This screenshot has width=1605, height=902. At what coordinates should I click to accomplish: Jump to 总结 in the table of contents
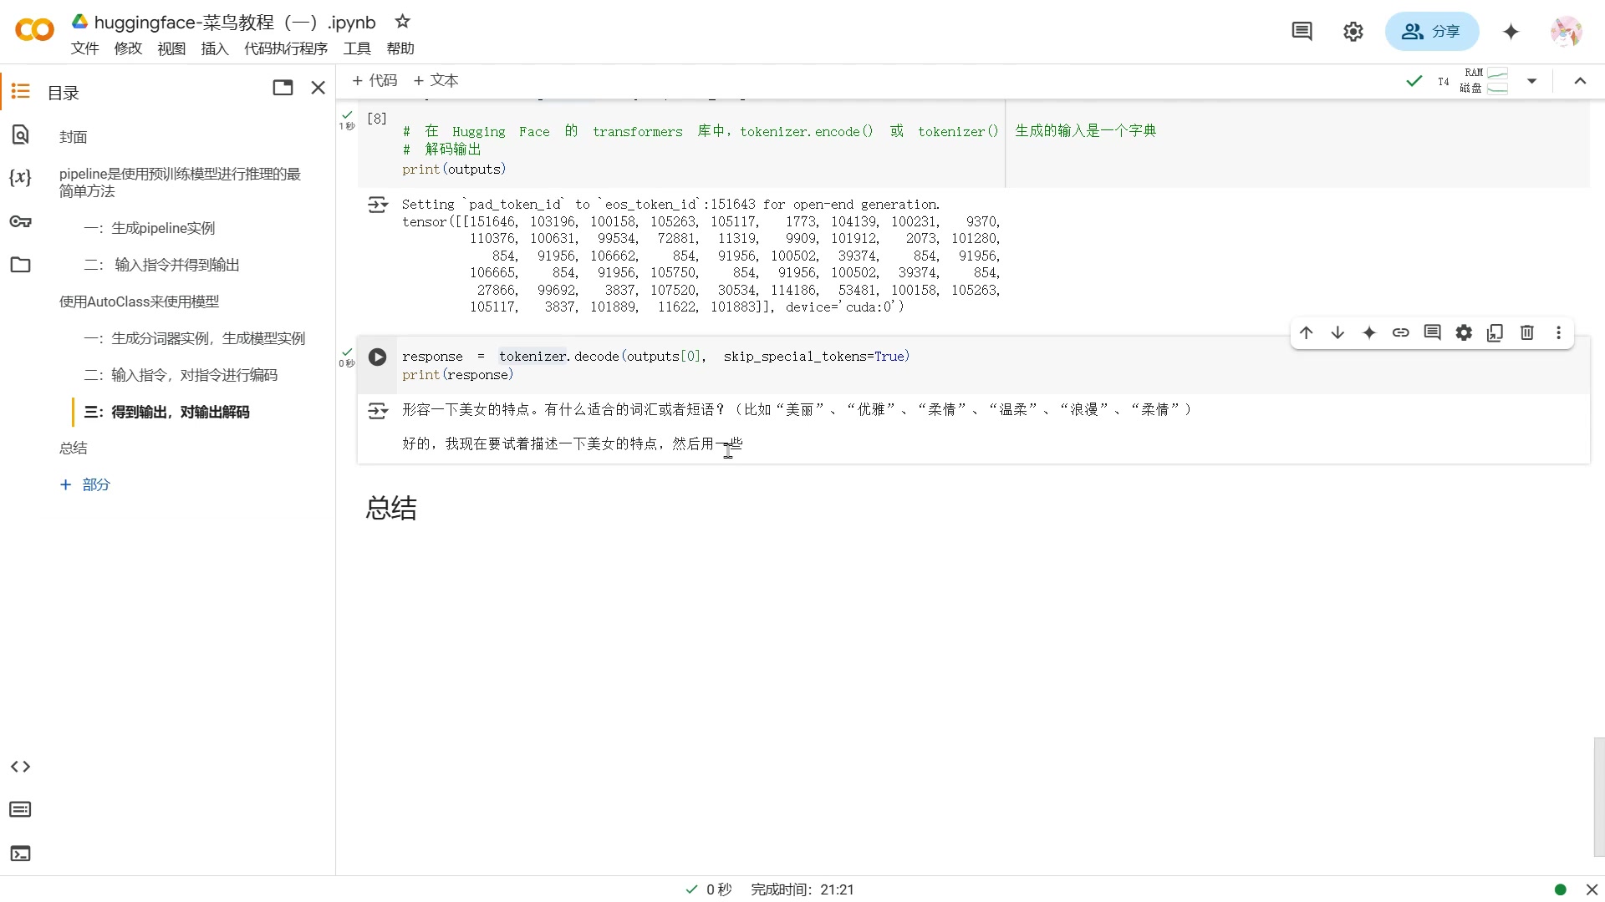coord(73,448)
